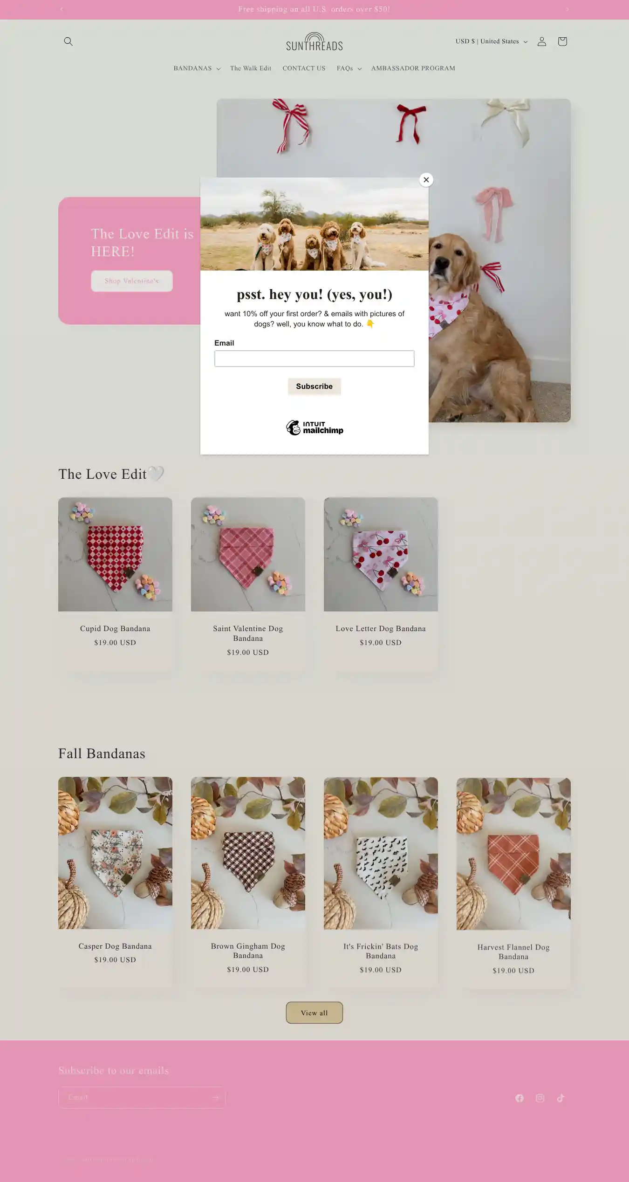Expand the BANDANAS menu dropdown
The width and height of the screenshot is (629, 1182).
click(197, 68)
